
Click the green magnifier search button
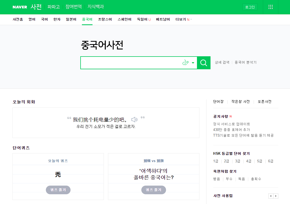click(x=204, y=63)
